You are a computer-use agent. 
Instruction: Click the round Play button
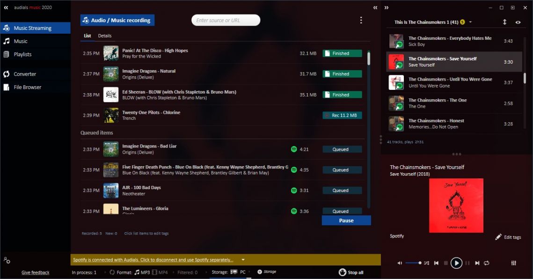tap(456, 263)
